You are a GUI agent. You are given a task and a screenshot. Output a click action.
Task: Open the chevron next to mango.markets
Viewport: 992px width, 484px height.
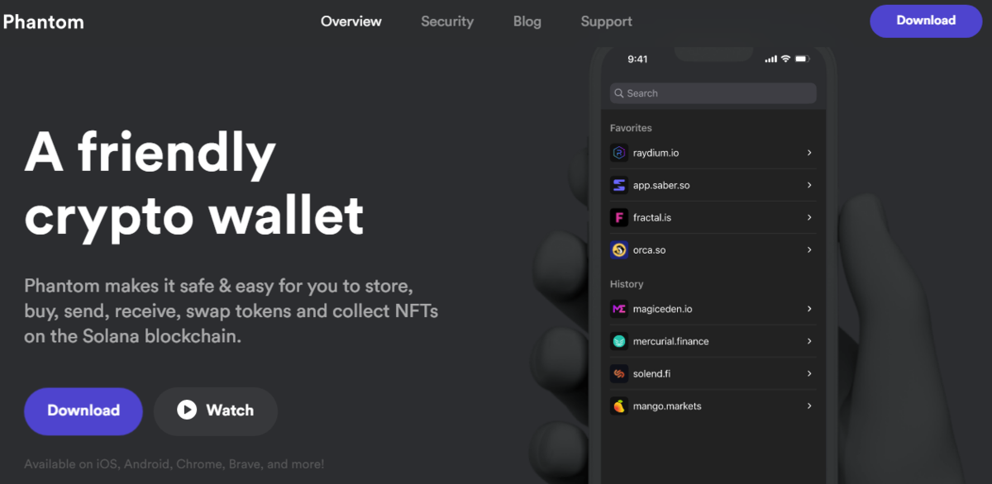(x=809, y=406)
